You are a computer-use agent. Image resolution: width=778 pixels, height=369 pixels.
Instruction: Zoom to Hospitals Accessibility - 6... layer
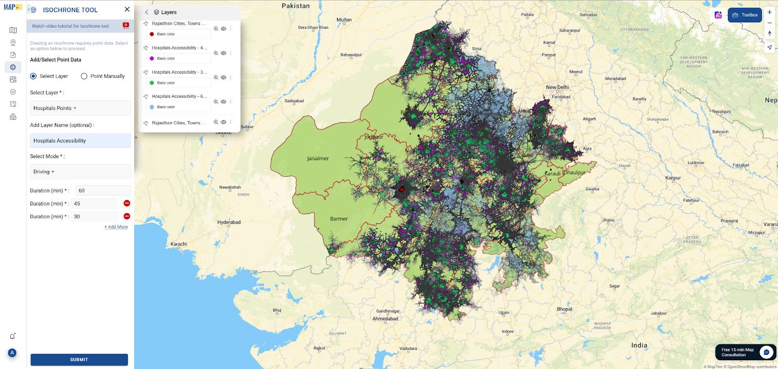pyautogui.click(x=216, y=102)
